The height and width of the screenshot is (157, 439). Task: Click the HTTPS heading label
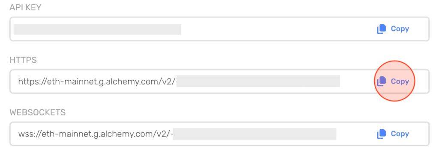click(x=23, y=60)
